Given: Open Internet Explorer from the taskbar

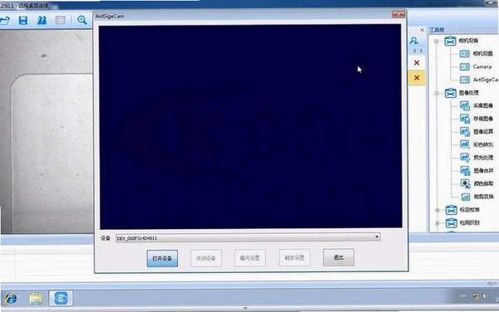Looking at the screenshot, I should (x=11, y=299).
